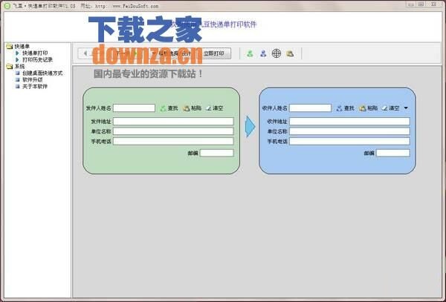Open 软件升级 in the sidebar tree

[x=33, y=79]
